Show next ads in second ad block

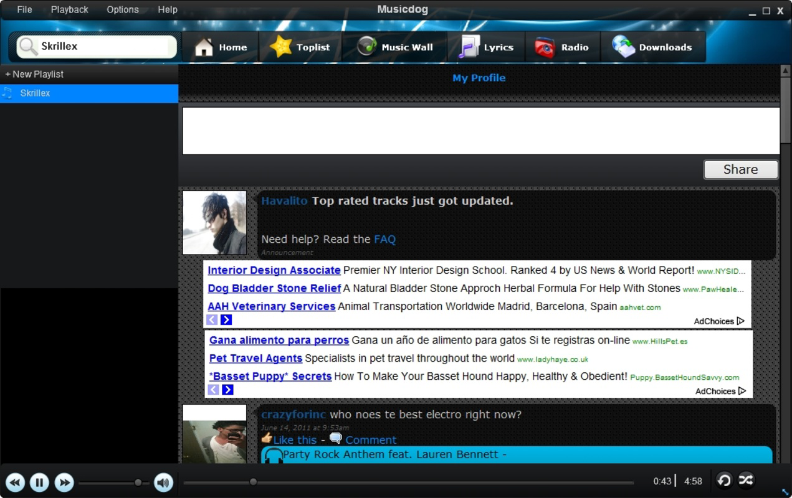tap(227, 390)
